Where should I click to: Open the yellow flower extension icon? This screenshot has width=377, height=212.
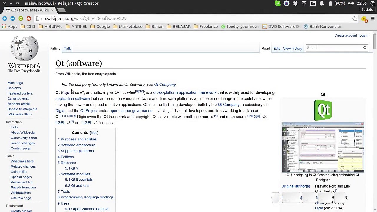pyautogui.click(x=364, y=19)
